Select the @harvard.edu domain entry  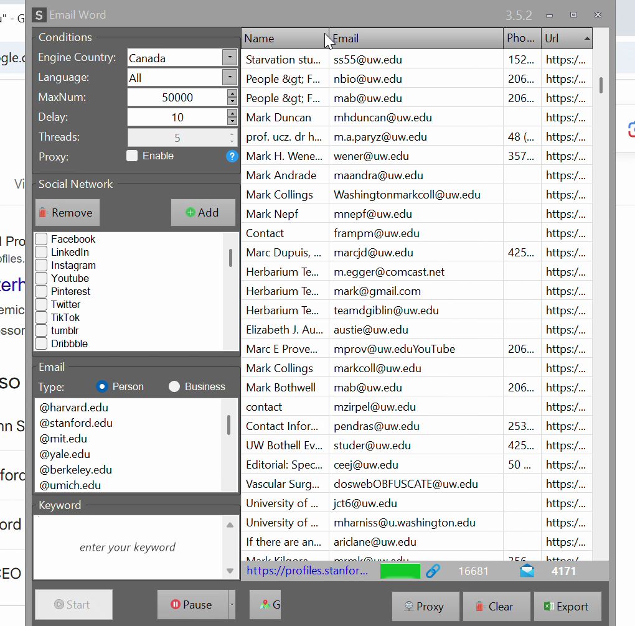point(73,408)
